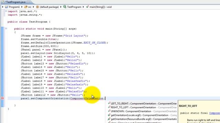Viewport: 220px width, 123px height.
Task: Click frame.setVisible(true) statement
Action: coord(40,39)
